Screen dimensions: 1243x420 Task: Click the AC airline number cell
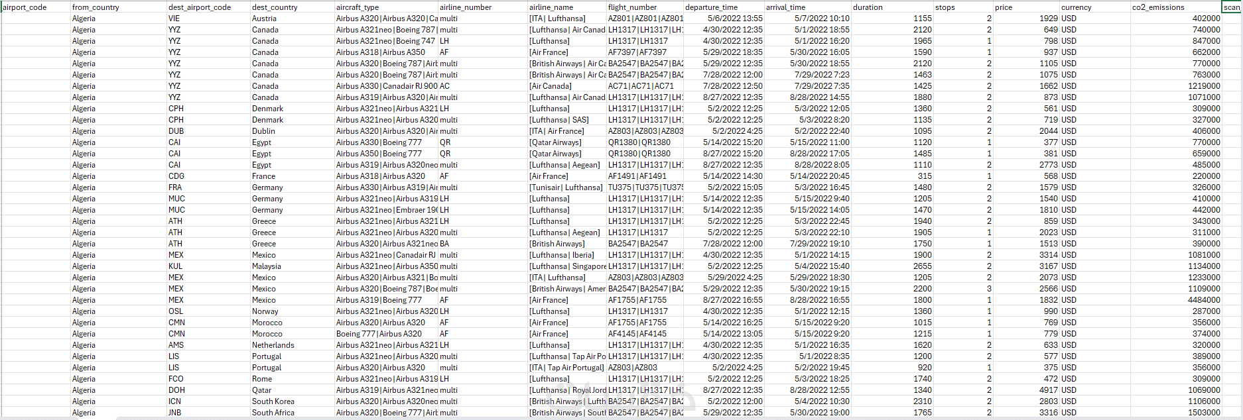(483, 86)
